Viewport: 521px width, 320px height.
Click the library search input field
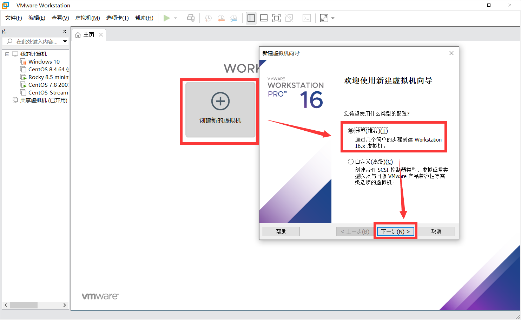pos(35,41)
